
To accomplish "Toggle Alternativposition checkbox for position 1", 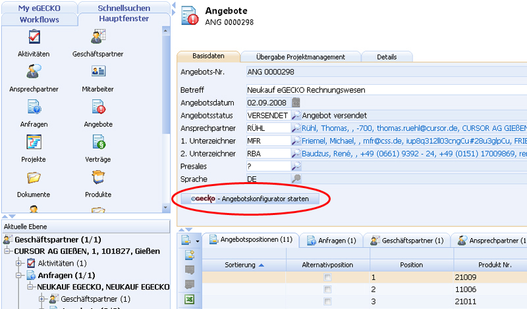I will [x=327, y=277].
